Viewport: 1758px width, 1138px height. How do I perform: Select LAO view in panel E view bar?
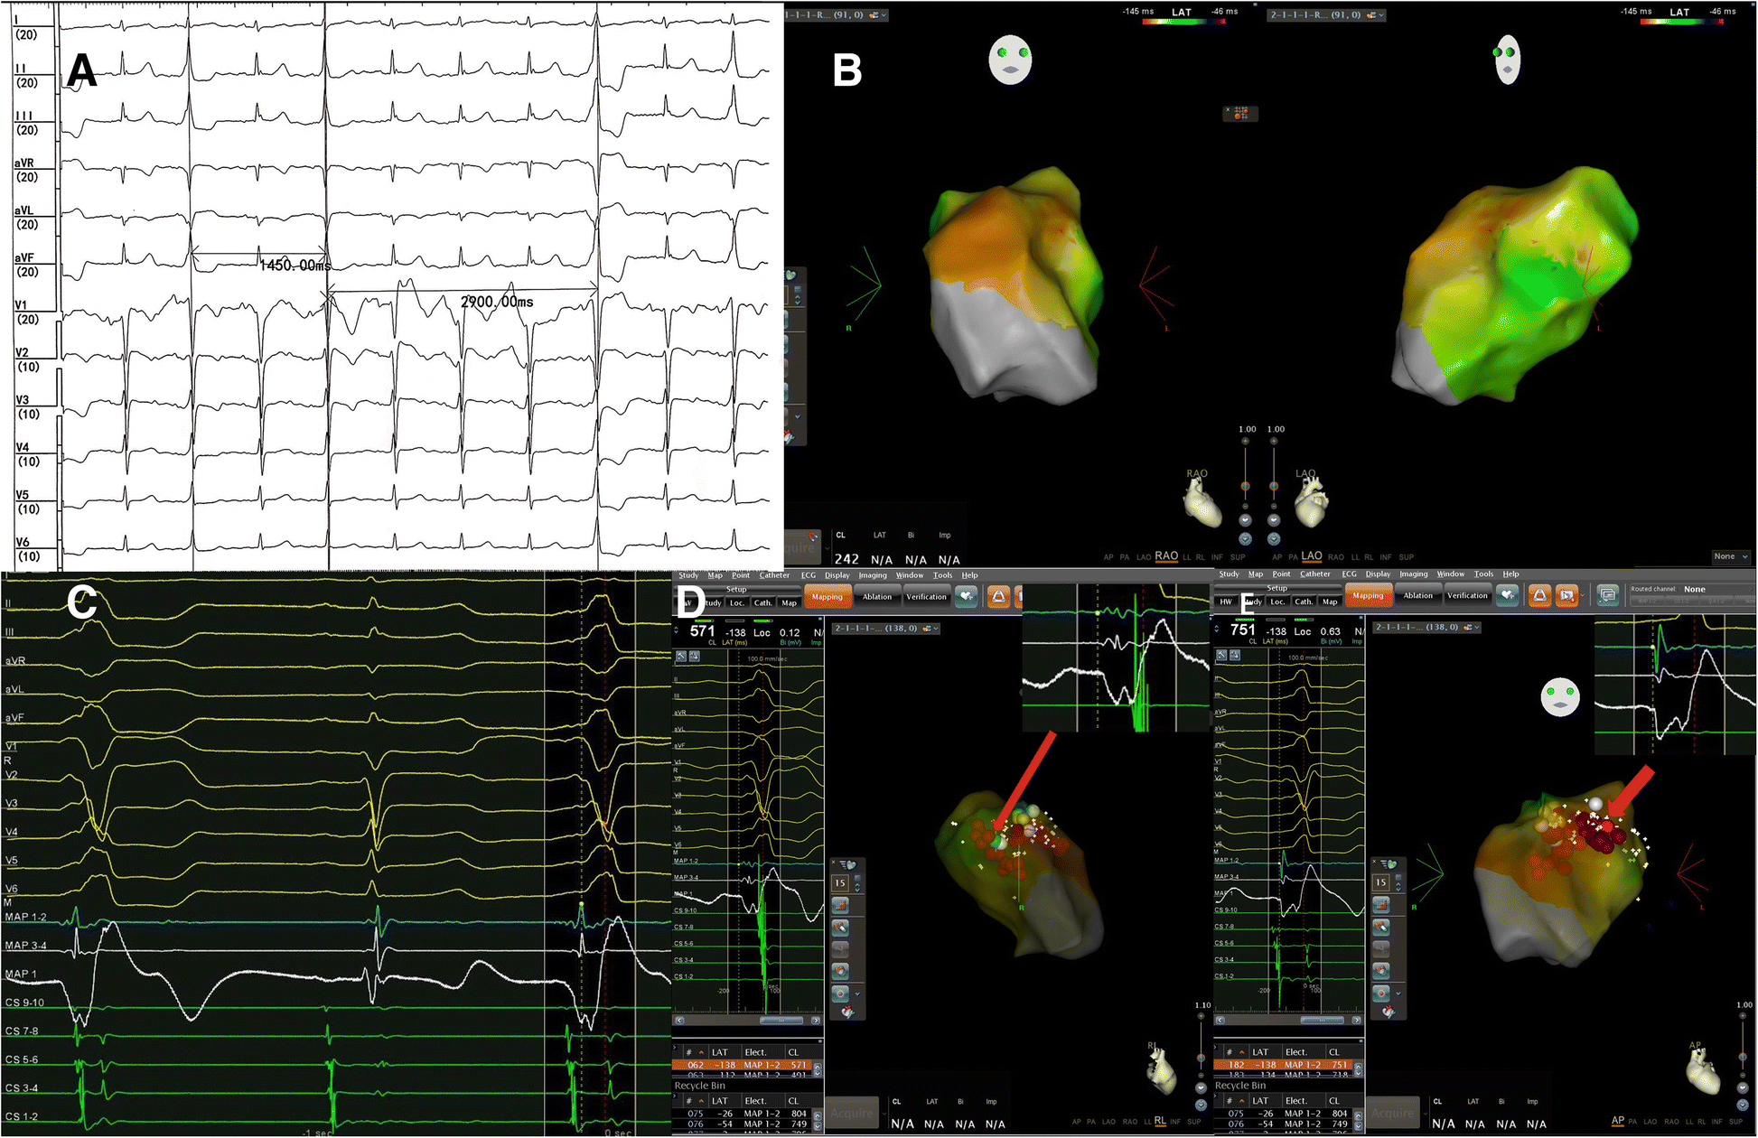pyautogui.click(x=1650, y=1122)
